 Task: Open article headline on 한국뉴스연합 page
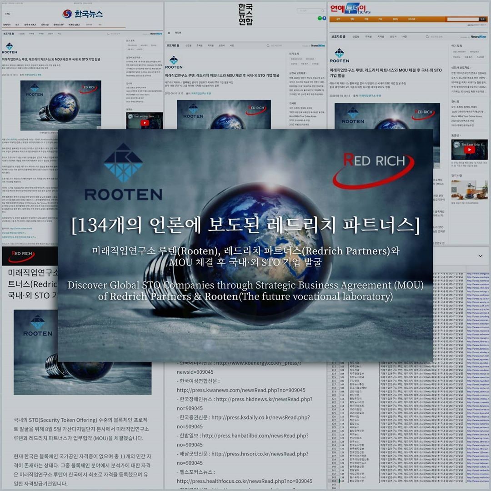coord(222,75)
